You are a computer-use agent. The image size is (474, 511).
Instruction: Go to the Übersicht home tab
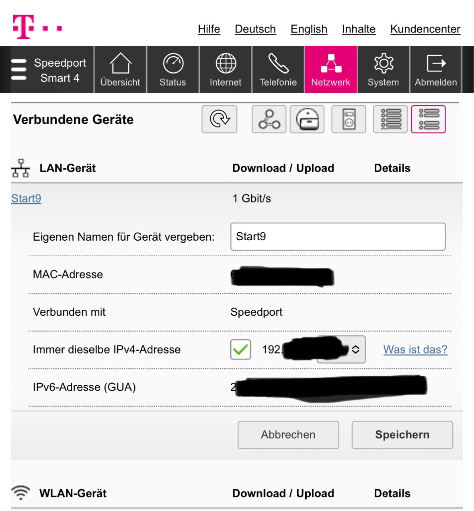[120, 69]
